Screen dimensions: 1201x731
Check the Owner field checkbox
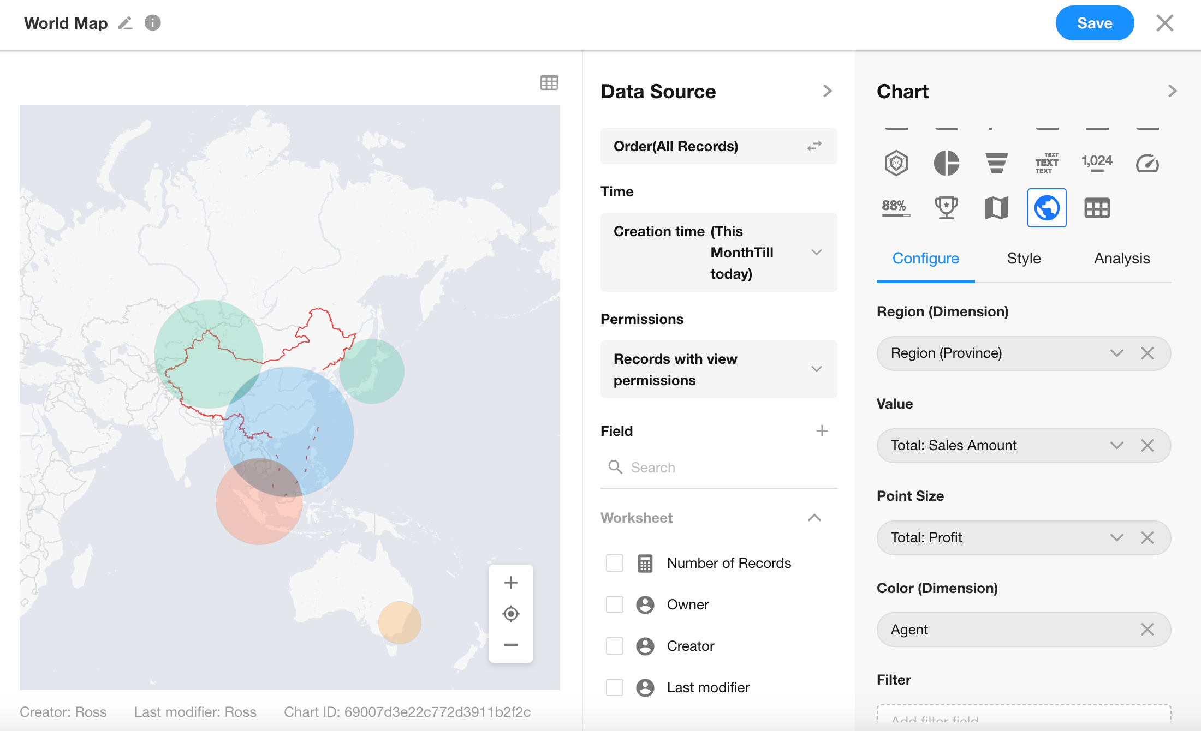coord(615,604)
